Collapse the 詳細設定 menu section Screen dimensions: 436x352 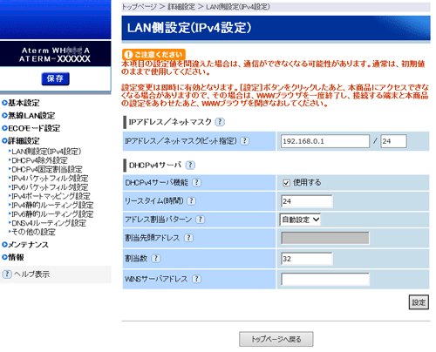click(21, 141)
